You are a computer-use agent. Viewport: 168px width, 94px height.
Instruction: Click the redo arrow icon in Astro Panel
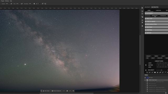tap(150, 72)
